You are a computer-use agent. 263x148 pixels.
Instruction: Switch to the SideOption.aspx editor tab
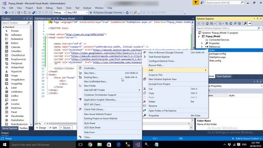click(43, 18)
